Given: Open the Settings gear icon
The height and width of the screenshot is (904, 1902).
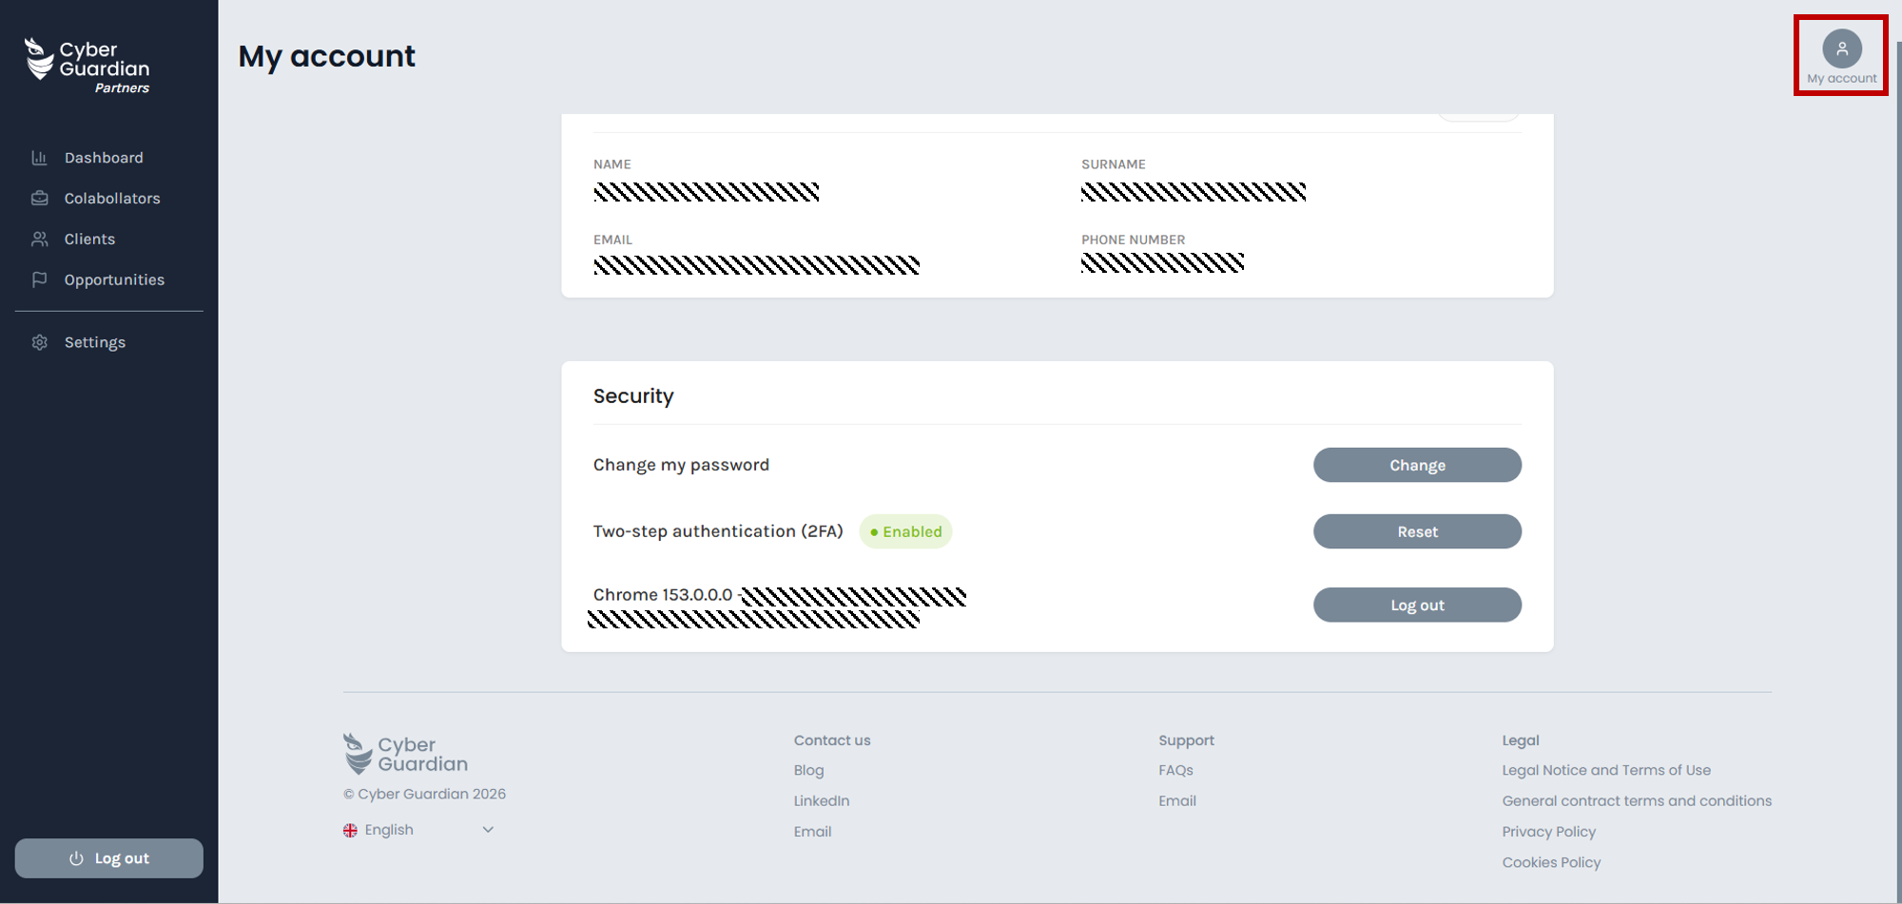Looking at the screenshot, I should coord(39,342).
